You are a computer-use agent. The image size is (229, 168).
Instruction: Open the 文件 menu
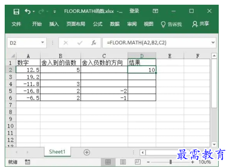[x=16, y=24]
